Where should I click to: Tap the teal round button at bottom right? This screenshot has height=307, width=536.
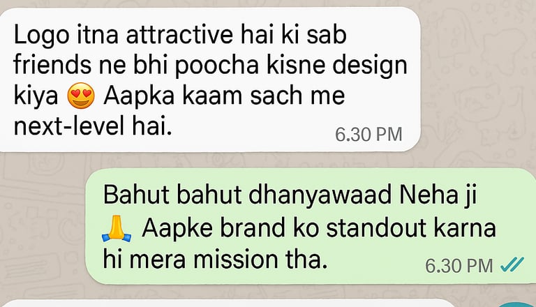click(517, 304)
